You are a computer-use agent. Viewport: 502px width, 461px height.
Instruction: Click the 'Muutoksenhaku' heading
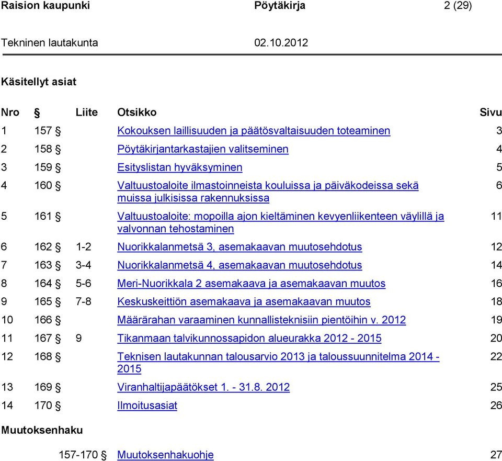pyautogui.click(x=42, y=430)
